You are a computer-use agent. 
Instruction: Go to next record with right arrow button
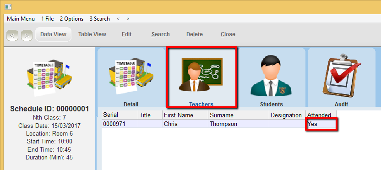[27, 36]
